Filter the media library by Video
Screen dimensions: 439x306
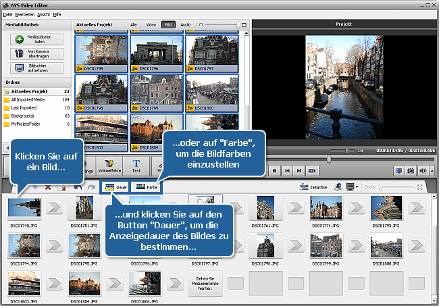[151, 24]
